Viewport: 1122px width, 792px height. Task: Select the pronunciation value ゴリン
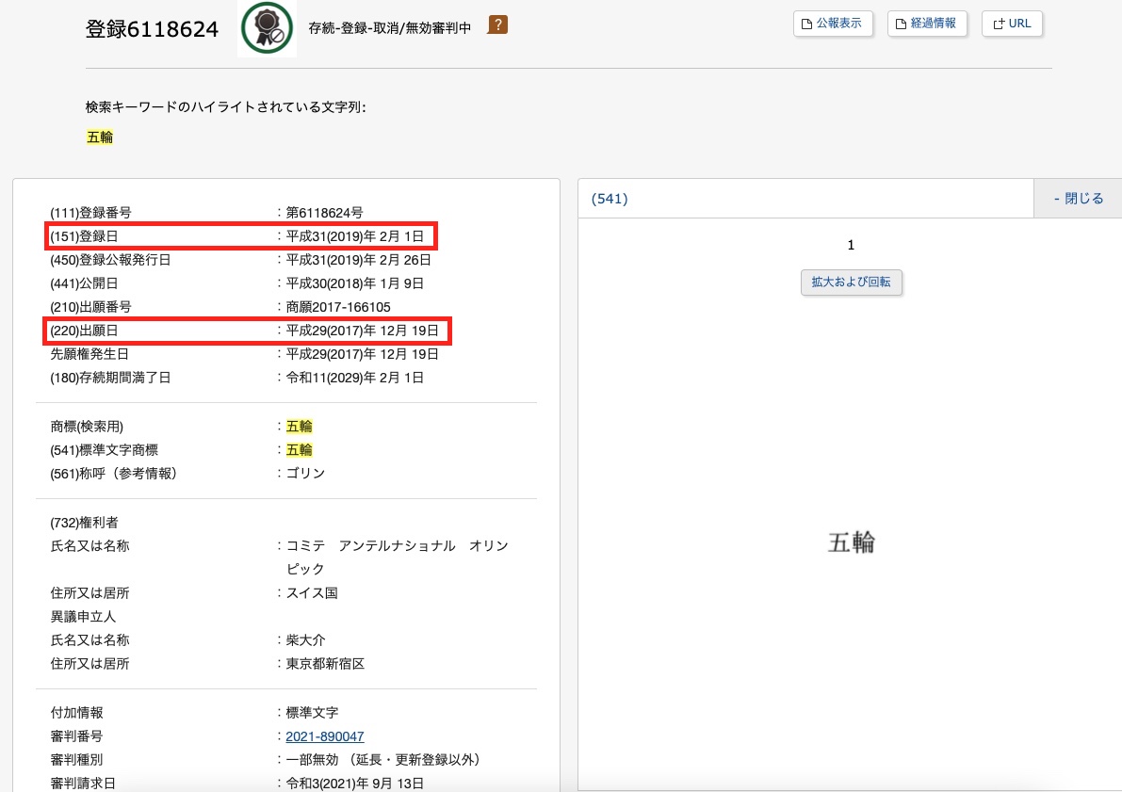[x=305, y=474]
